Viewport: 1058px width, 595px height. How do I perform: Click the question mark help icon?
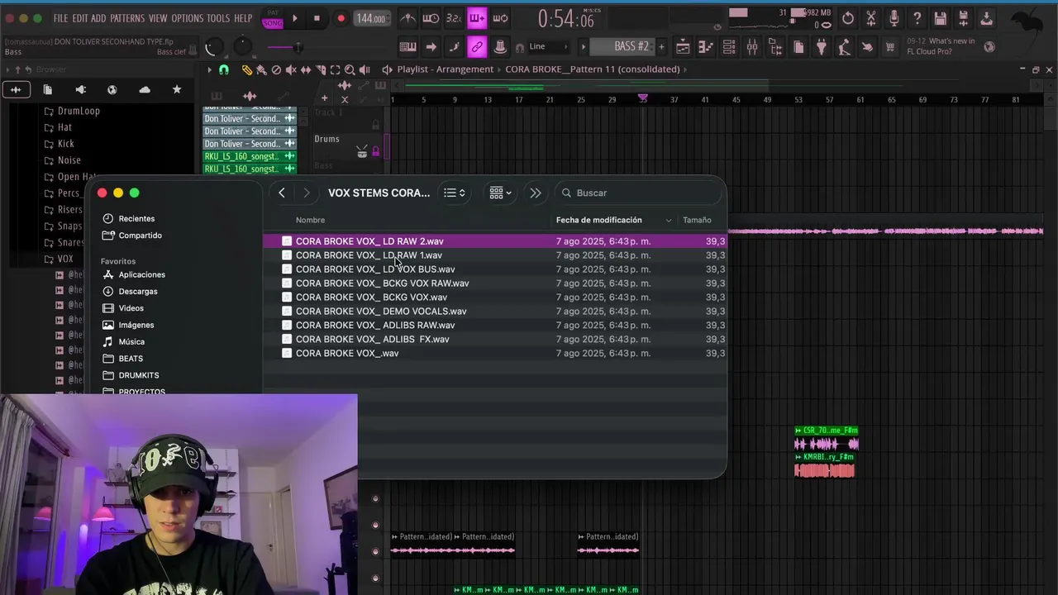tap(917, 18)
